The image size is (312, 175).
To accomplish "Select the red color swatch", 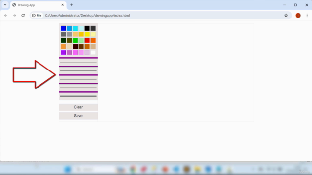I will point(87,40).
